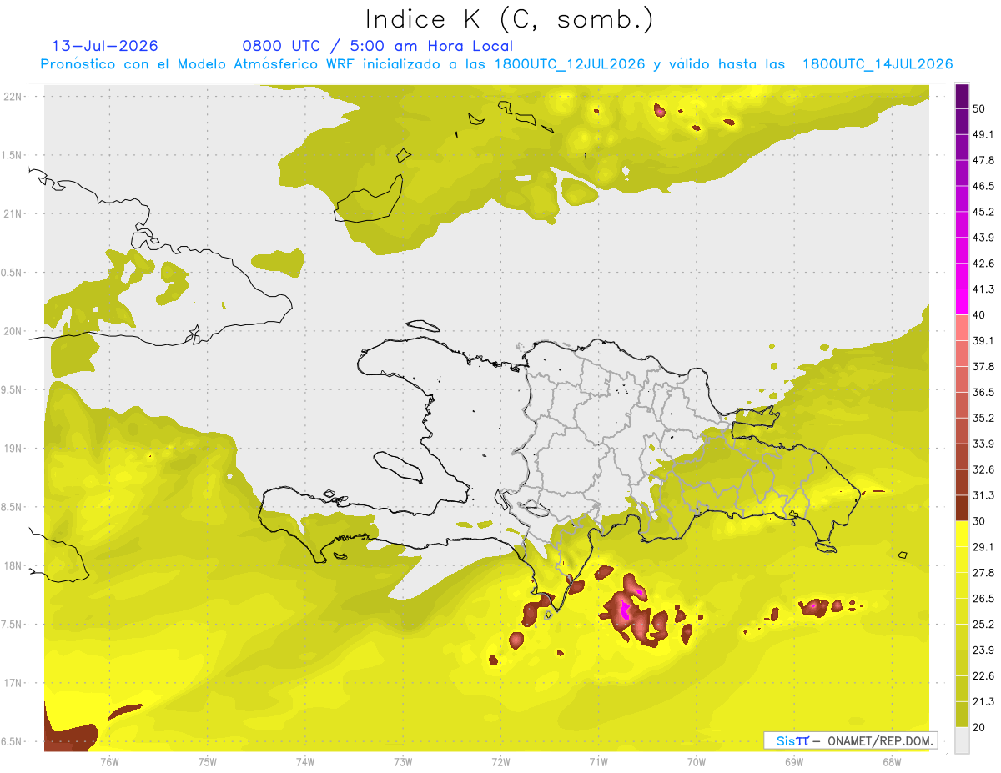Click the bright yellow color bar segment below 30

[x=962, y=534]
